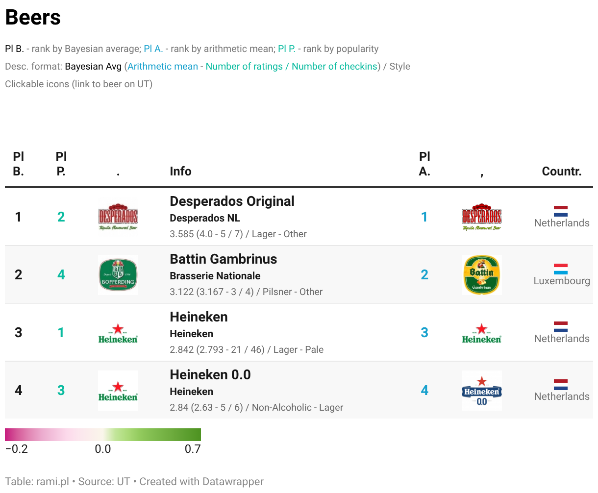Sort table by Pl A. header
Image resolution: width=598 pixels, height=493 pixels.
pyautogui.click(x=425, y=164)
